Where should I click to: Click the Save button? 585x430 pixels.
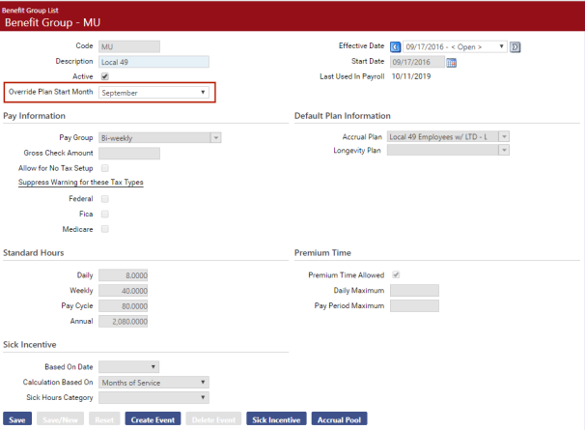point(17,420)
